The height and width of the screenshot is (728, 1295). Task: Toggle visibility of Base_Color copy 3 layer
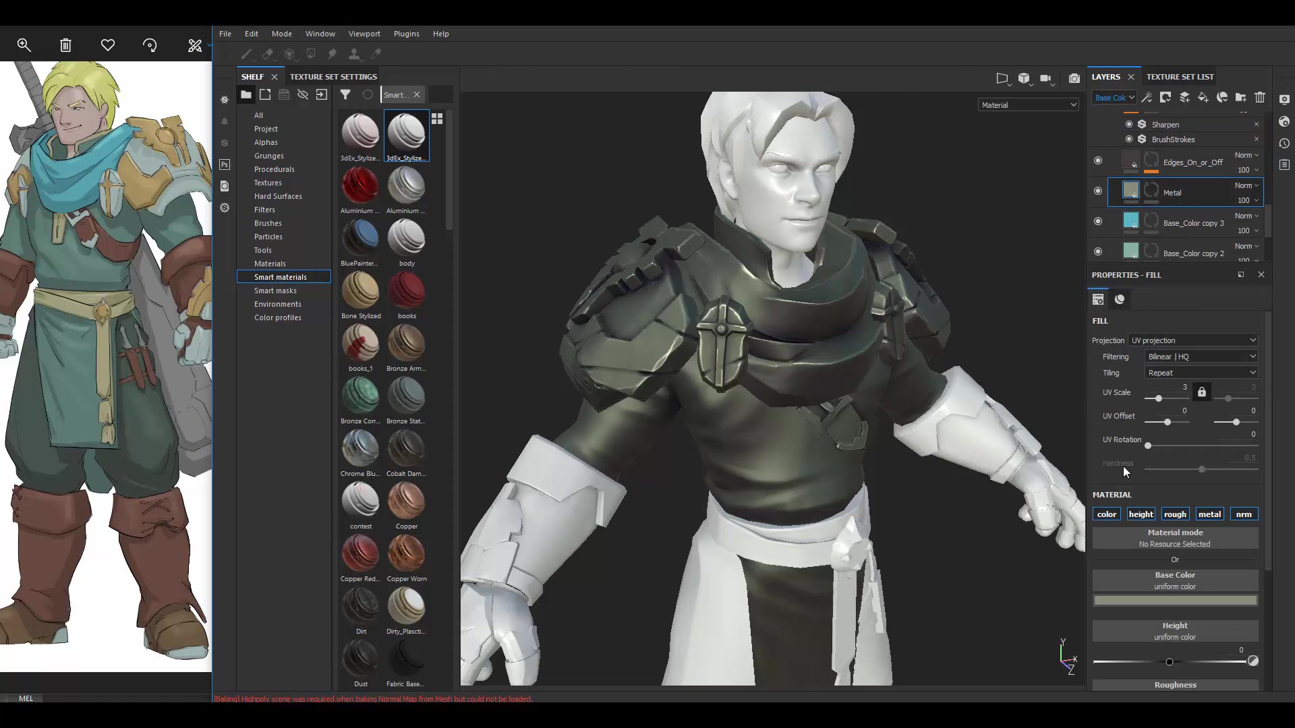1098,221
